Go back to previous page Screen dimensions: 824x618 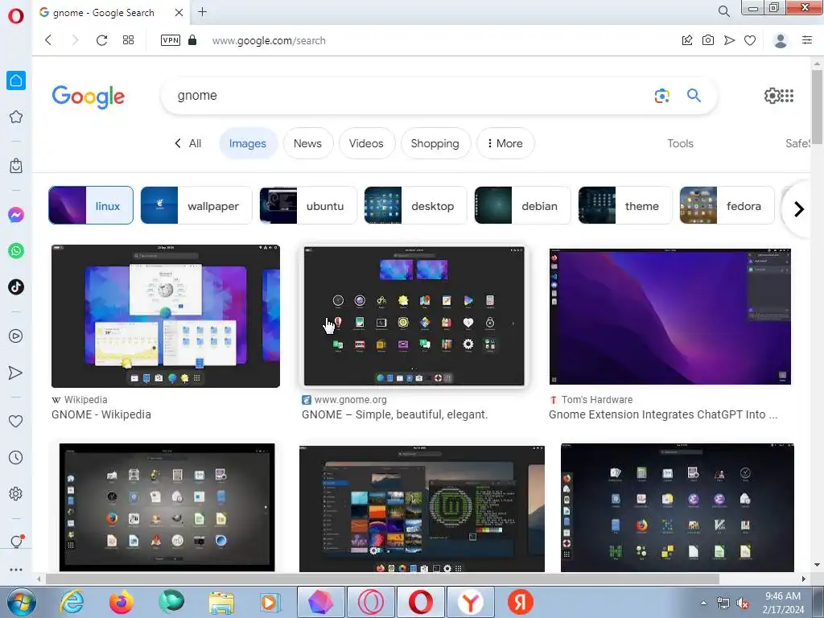pos(48,40)
